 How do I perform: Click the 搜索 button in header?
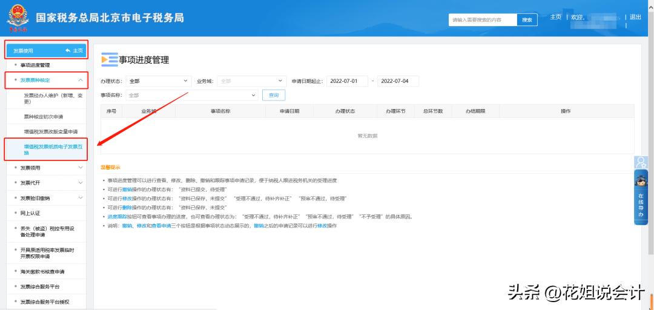coord(527,19)
